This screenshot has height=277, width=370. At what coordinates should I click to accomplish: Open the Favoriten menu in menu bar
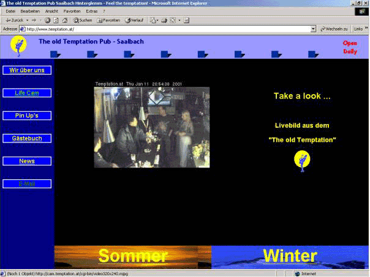72,12
